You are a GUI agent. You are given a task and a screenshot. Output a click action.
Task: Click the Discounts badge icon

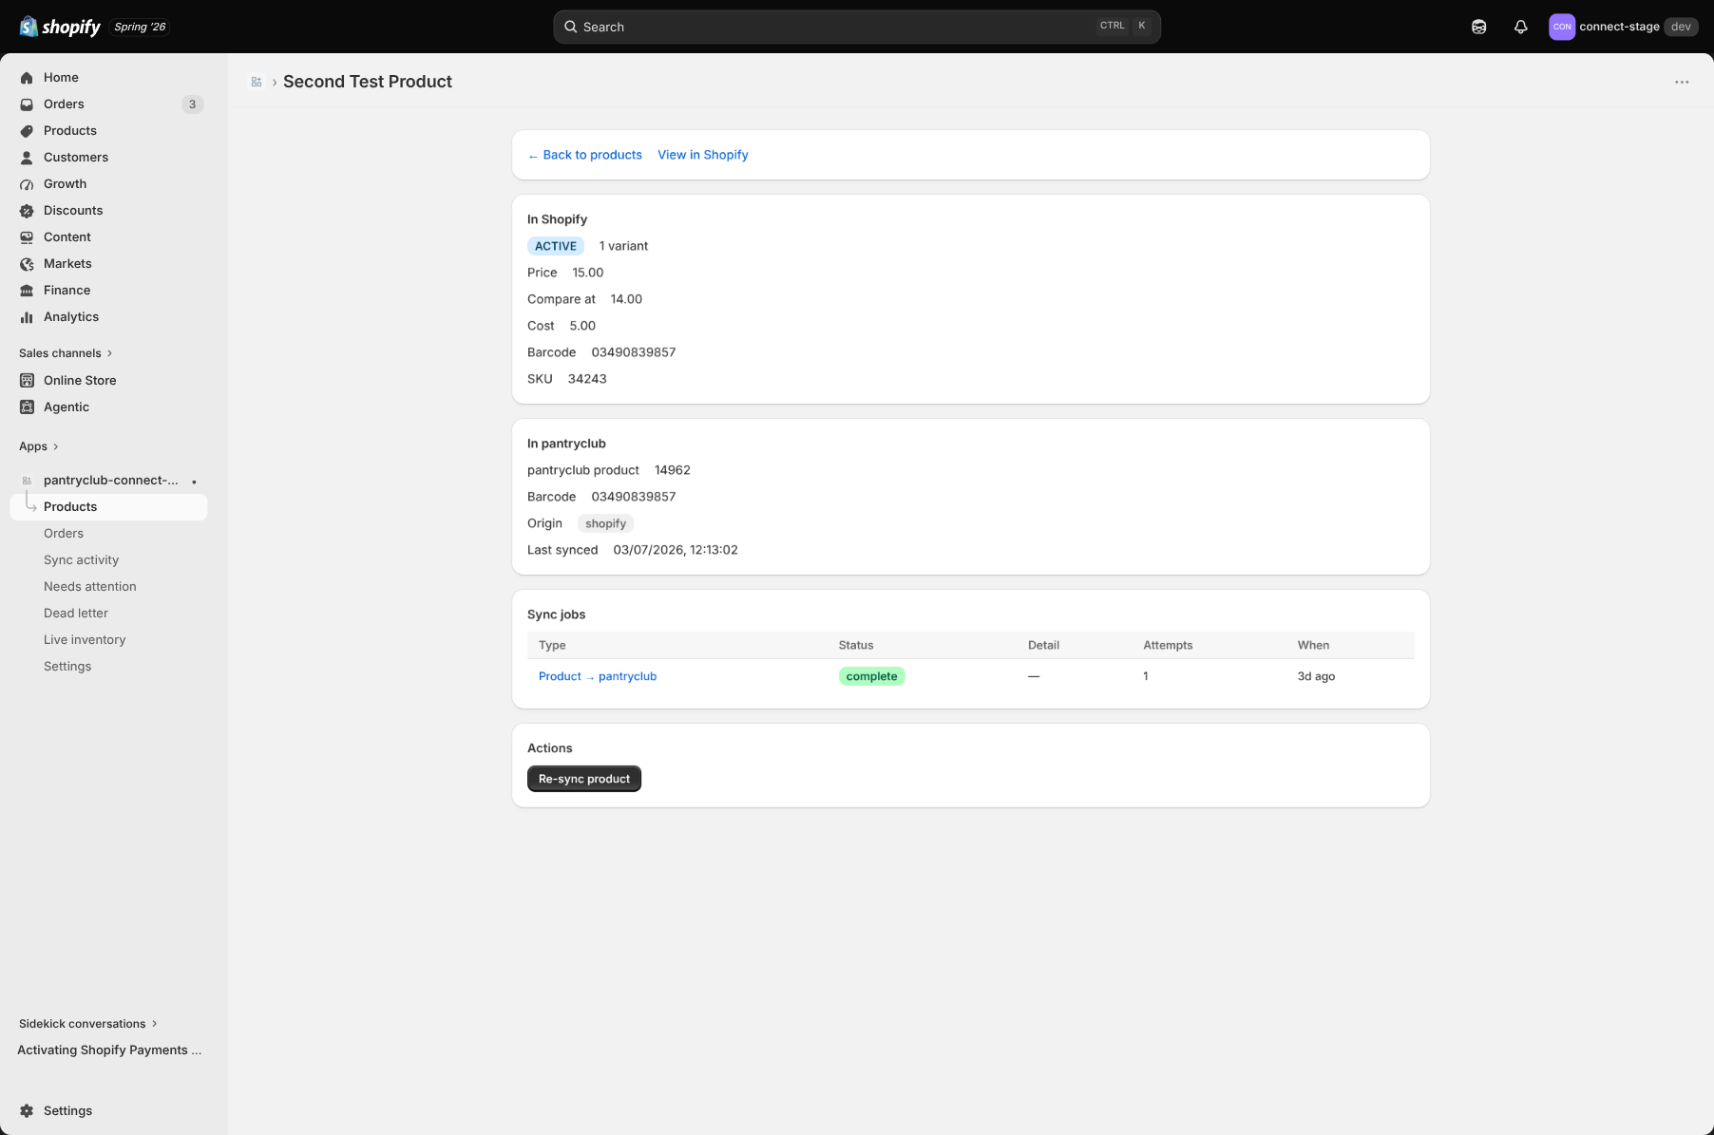pos(27,211)
